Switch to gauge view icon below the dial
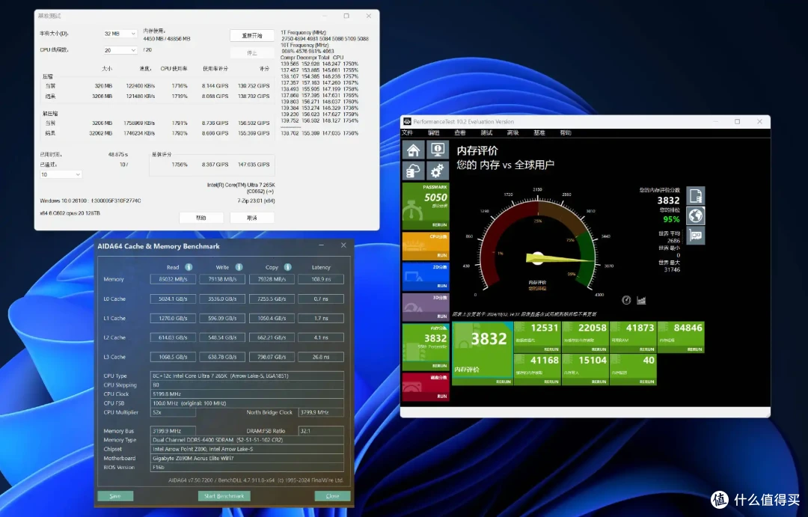Image resolution: width=808 pixels, height=517 pixels. (x=626, y=300)
